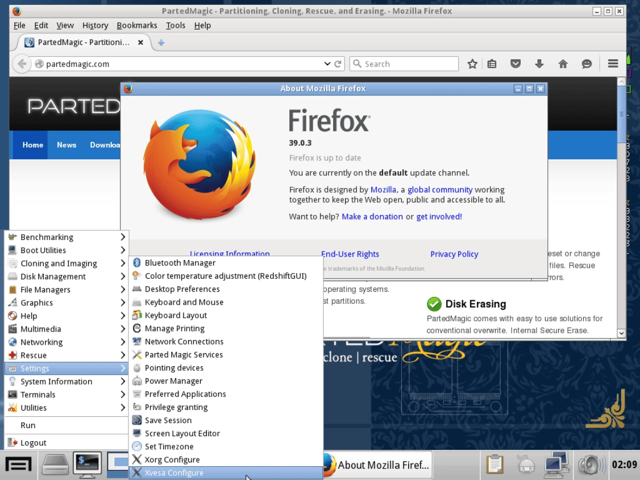
Task: Click the Mozilla link in About dialog
Action: click(383, 189)
